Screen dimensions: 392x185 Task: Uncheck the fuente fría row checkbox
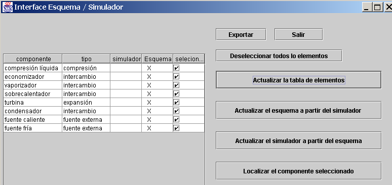pos(176,128)
